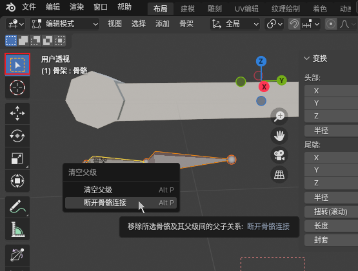
Task: Click the red X axis gizmo ball
Action: pyautogui.click(x=264, y=87)
